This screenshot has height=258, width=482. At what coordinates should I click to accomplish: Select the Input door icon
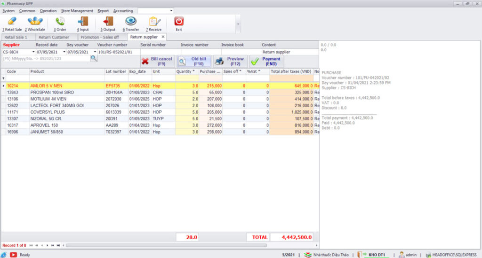click(83, 22)
